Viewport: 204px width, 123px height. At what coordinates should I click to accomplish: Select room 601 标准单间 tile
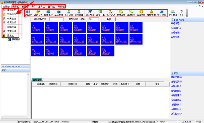(x=38, y=51)
